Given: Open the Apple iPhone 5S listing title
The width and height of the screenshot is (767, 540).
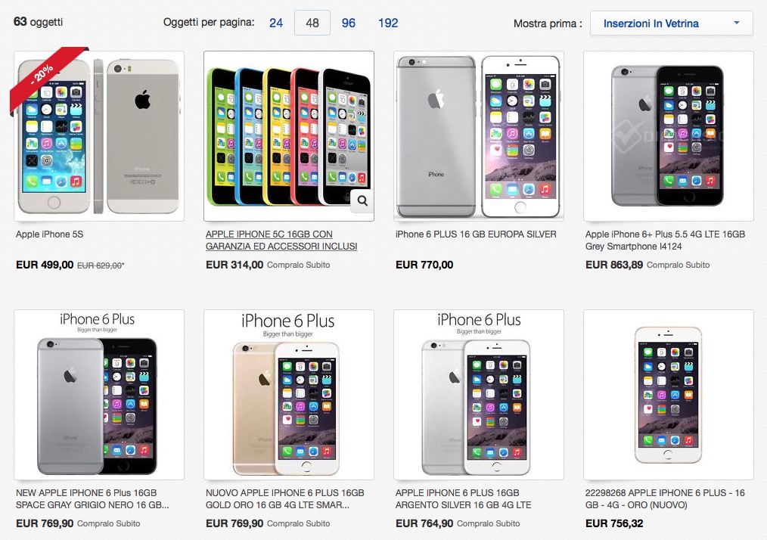Looking at the screenshot, I should point(49,234).
